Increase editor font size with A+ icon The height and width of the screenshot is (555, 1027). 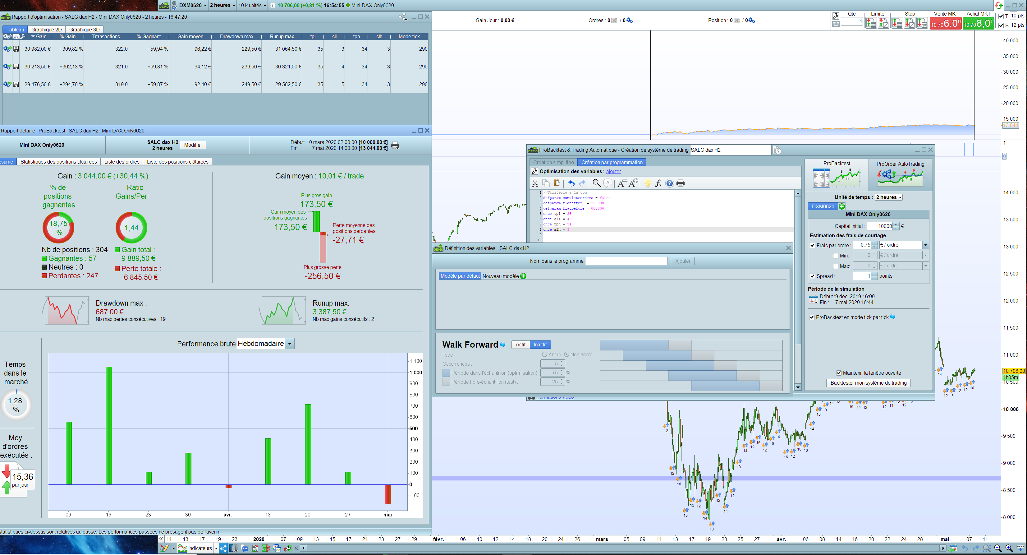(634, 183)
